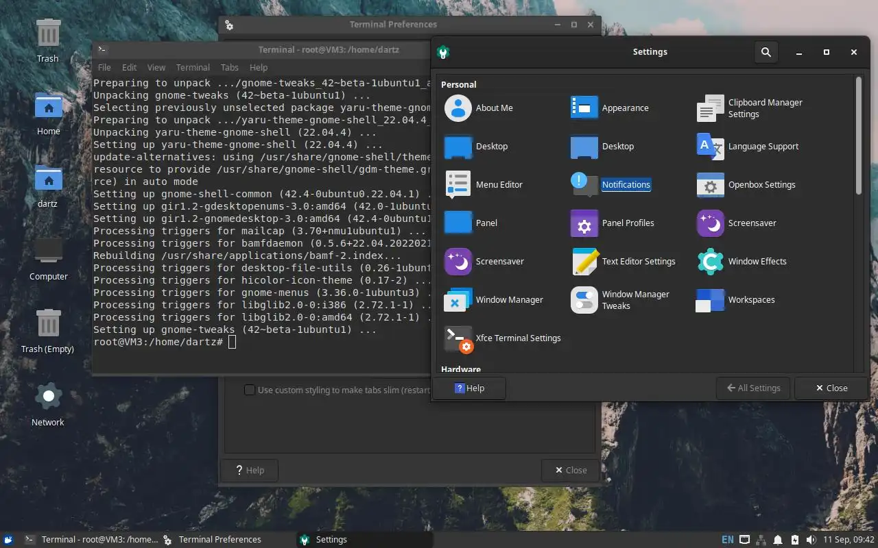878x548 pixels.
Task: Select the dartz folder desktop icon
Action: (48, 186)
